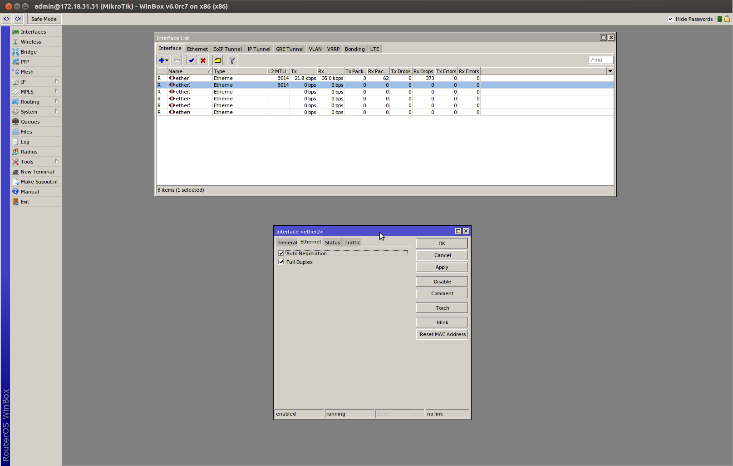Open the router Log viewer
733x466 pixels.
[25, 141]
